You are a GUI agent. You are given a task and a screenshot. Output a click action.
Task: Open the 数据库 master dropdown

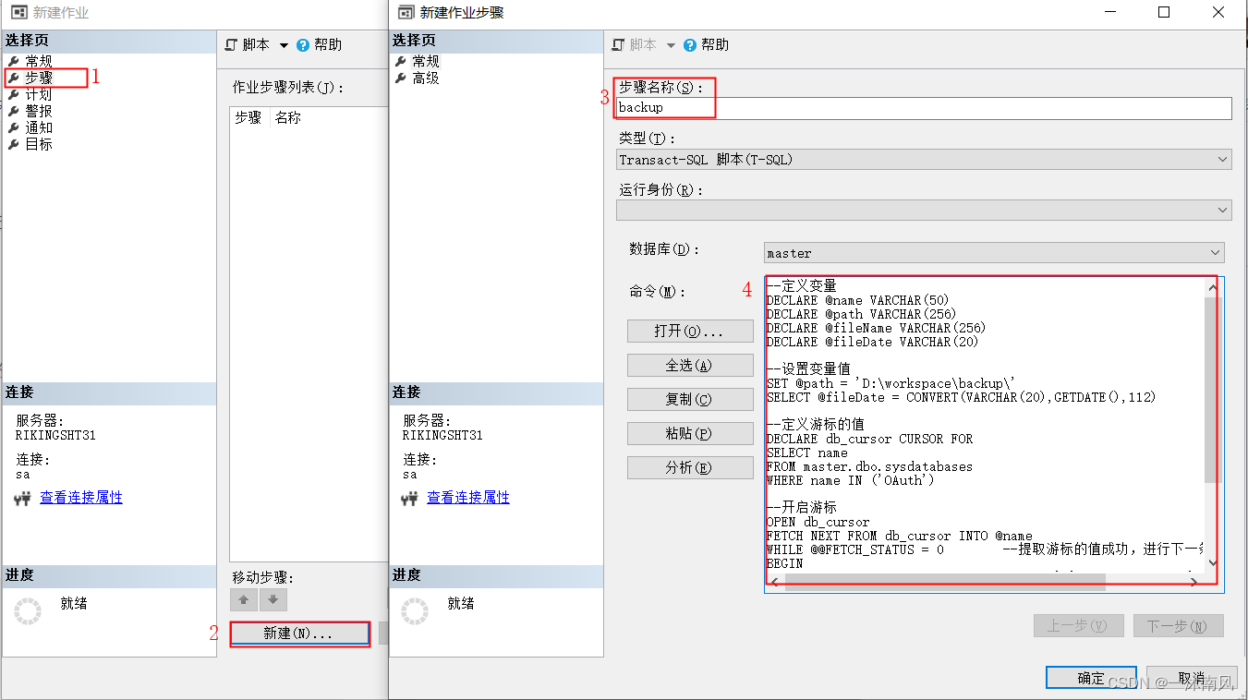(994, 252)
